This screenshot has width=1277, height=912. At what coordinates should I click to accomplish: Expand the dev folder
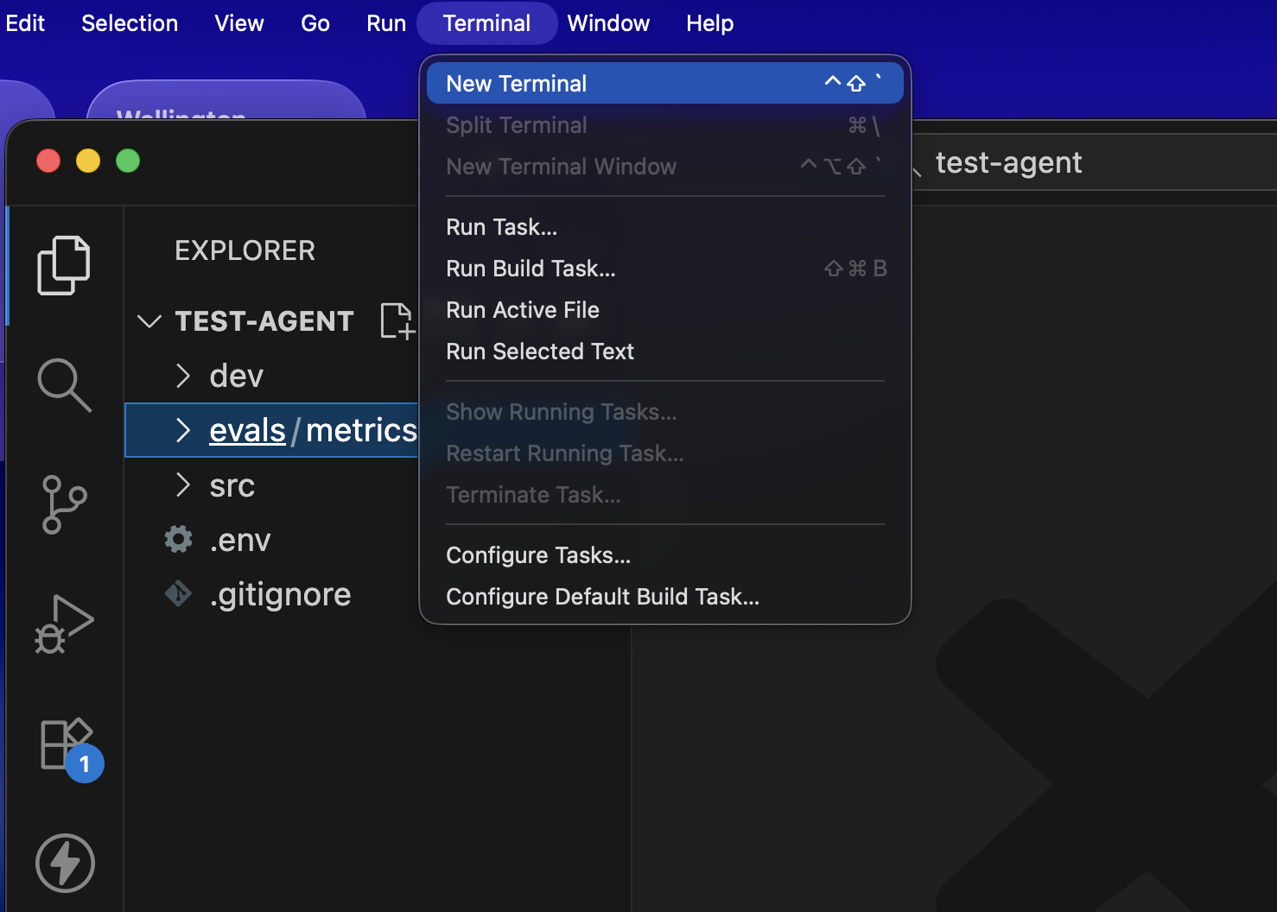click(183, 376)
